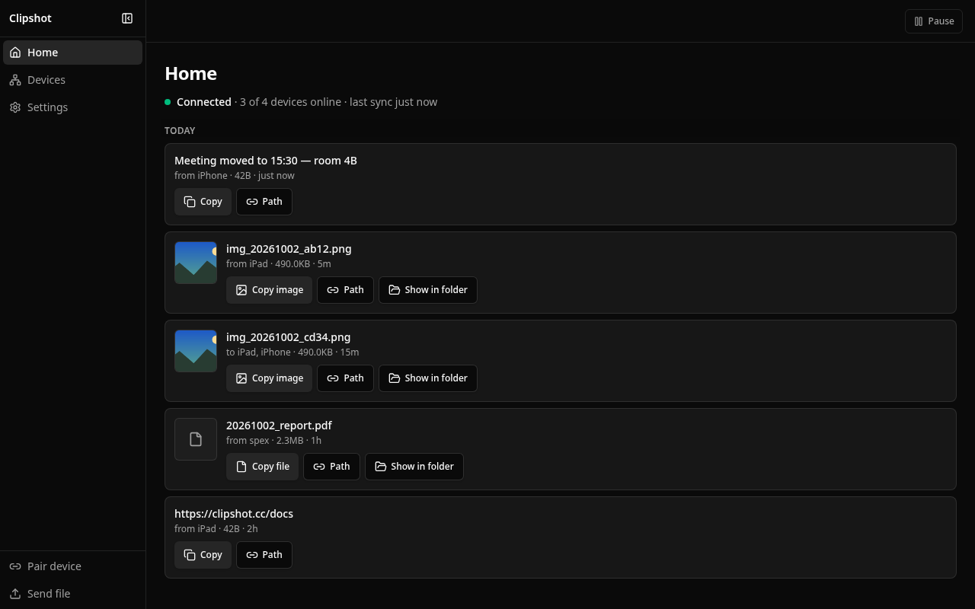Viewport: 975px width, 609px height.
Task: Copy file 20261002_report.pdf
Action: (262, 467)
